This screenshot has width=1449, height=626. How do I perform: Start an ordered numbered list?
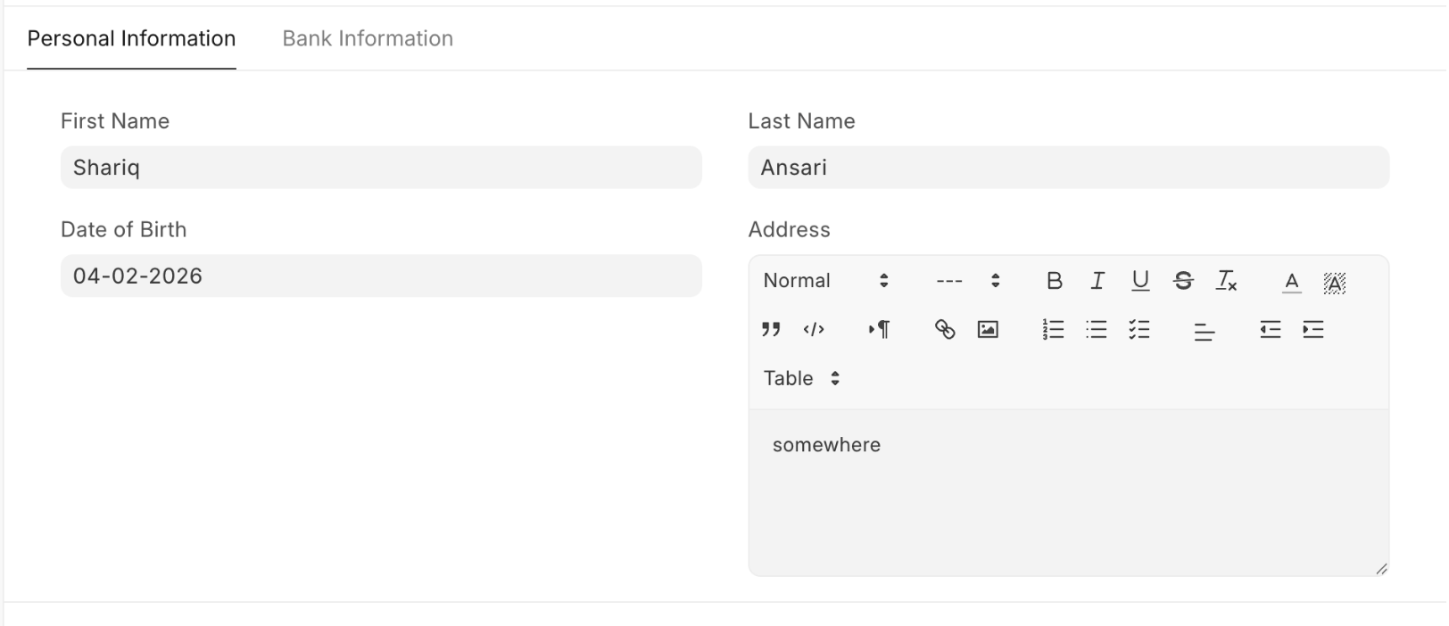click(x=1053, y=330)
